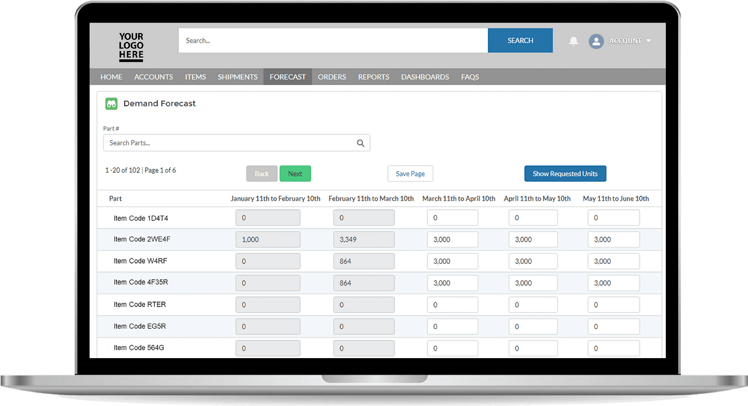Viewport: 748px width, 406px height.
Task: Click the magnifier icon in Search Parts
Action: click(x=361, y=143)
